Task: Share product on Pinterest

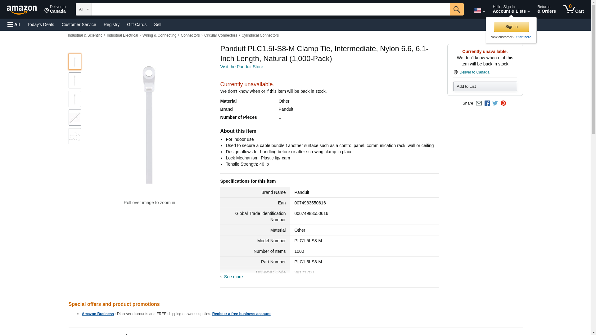Action: coord(503,103)
